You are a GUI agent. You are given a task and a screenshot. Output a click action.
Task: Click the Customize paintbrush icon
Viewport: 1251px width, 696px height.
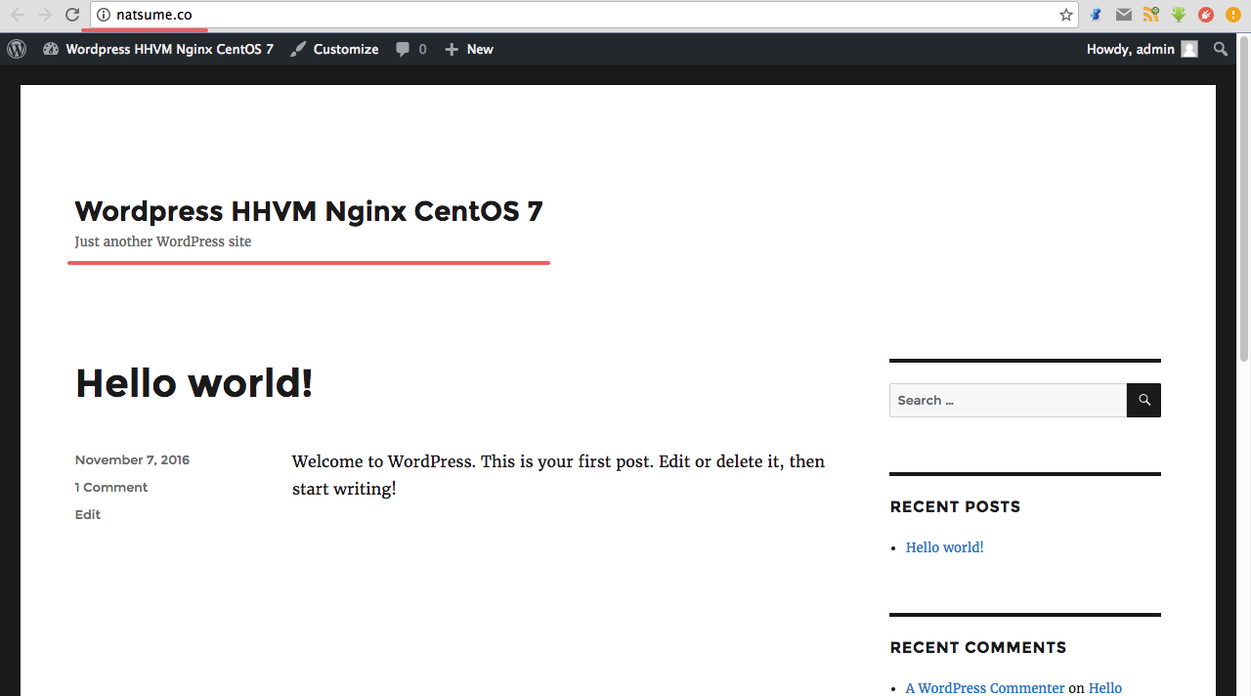coord(298,49)
